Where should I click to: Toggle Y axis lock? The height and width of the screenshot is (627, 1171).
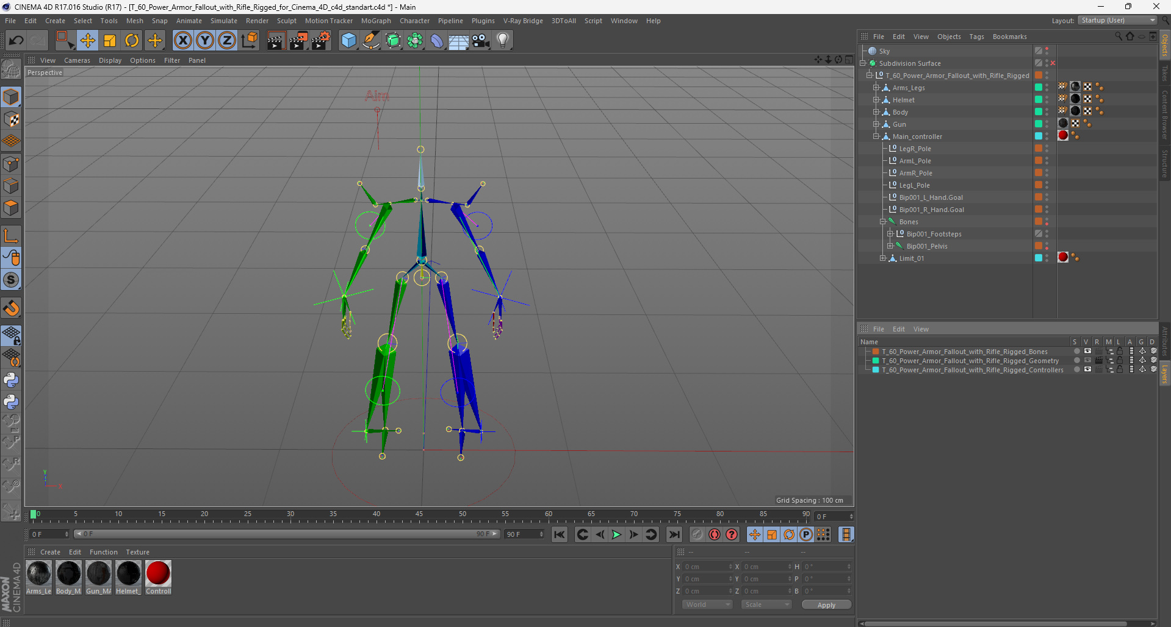point(205,41)
